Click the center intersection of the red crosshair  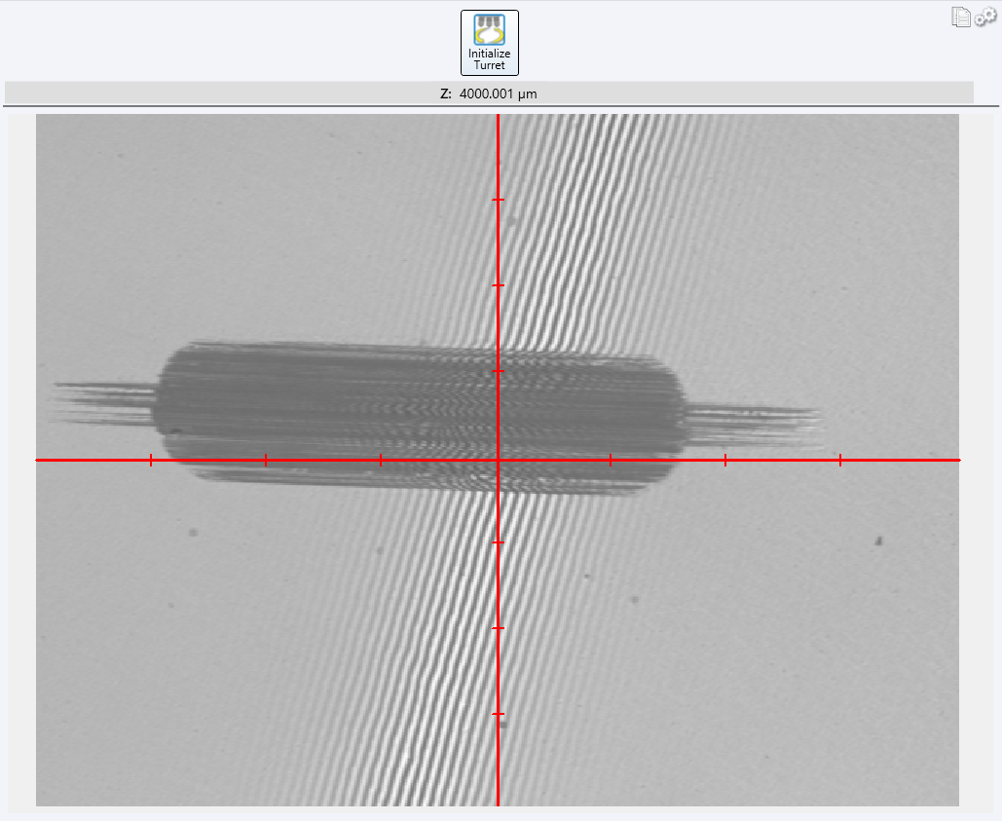pos(498,460)
